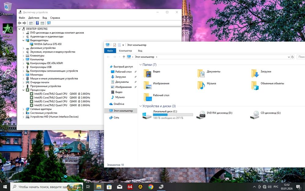Expand the Дисковые устройства node
The image size is (305, 191).
(x=23, y=48)
